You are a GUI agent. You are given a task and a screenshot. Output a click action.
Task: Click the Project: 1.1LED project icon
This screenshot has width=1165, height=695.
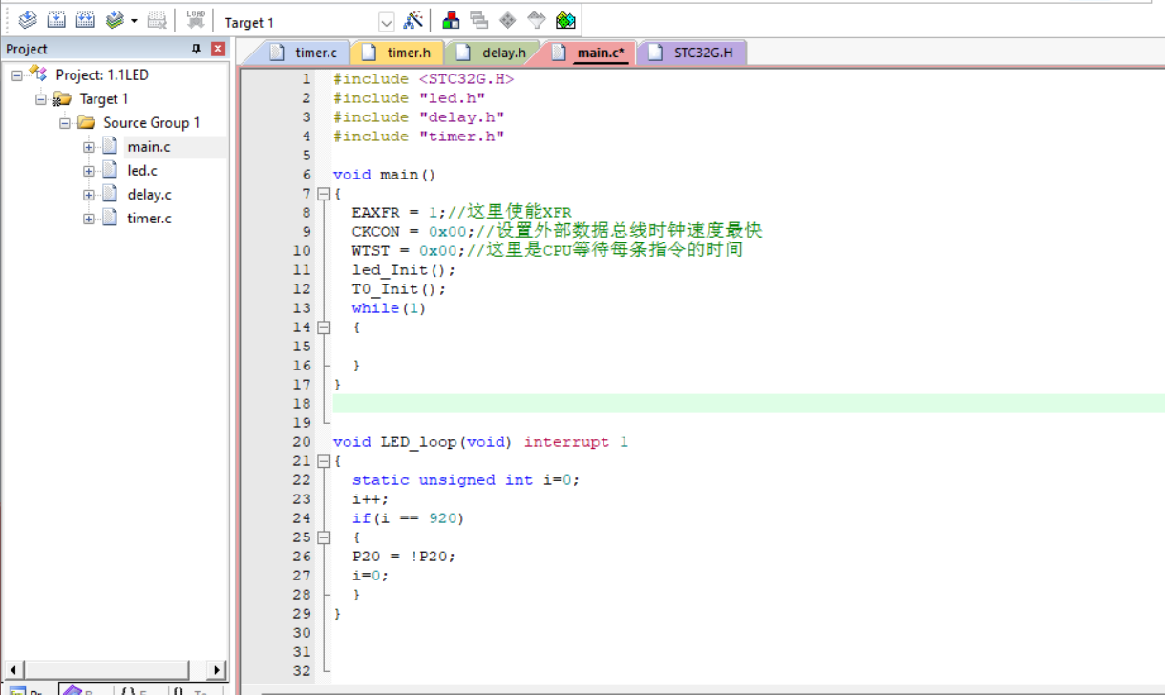click(38, 74)
